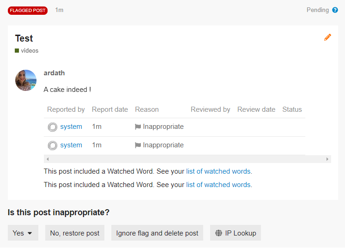
Task: Click the Status column header
Action: point(292,109)
